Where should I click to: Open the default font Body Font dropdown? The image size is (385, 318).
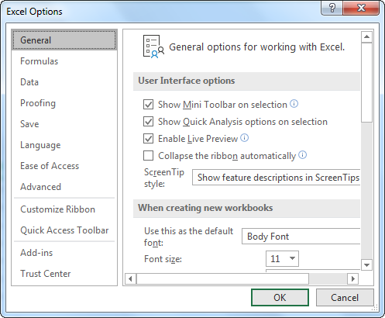pos(301,236)
